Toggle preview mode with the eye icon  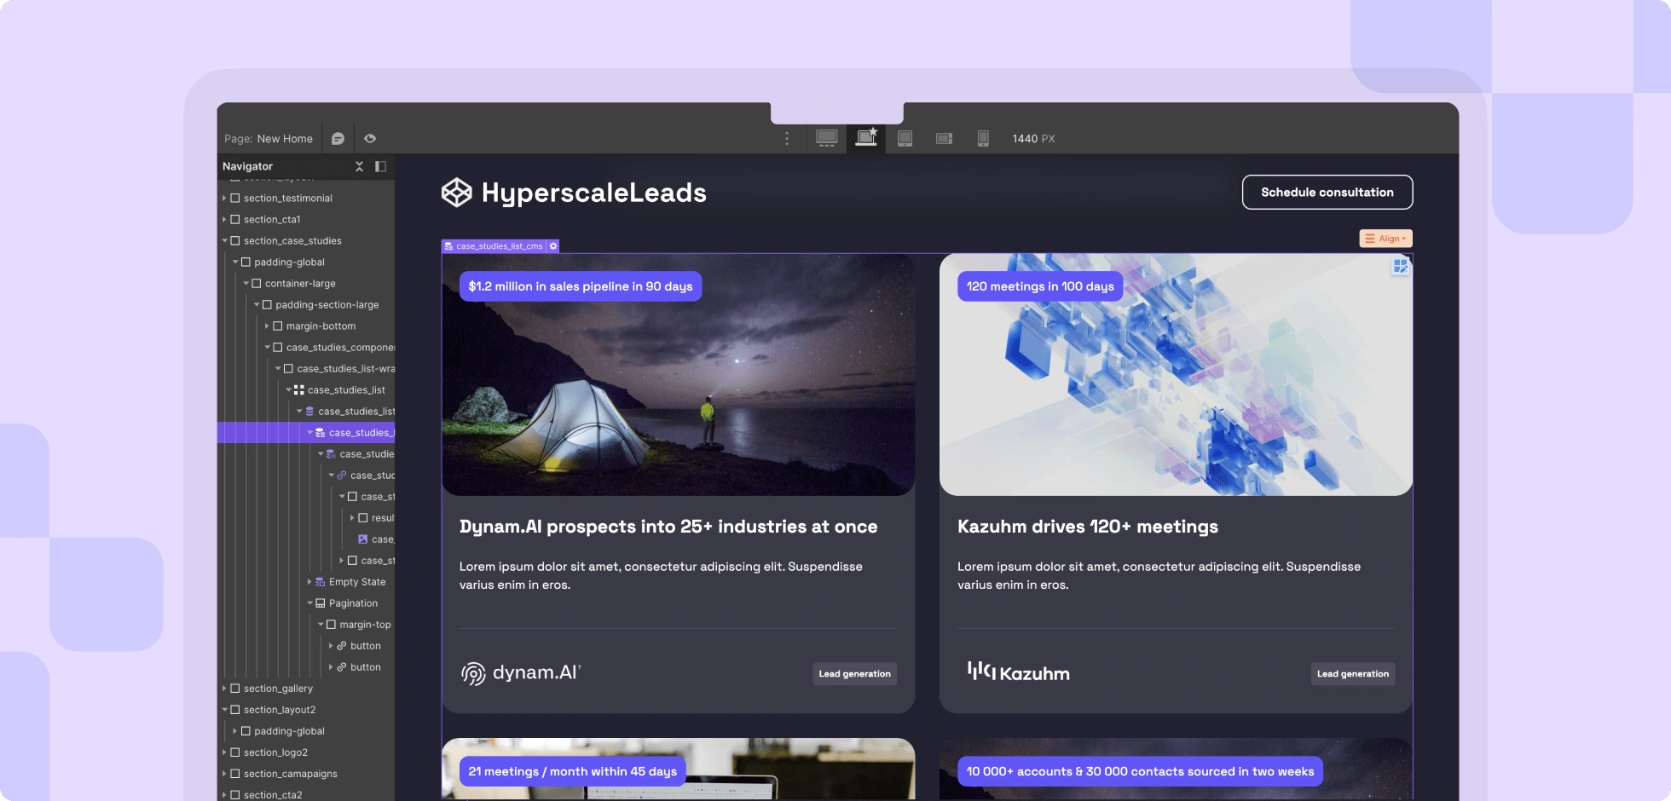point(370,139)
